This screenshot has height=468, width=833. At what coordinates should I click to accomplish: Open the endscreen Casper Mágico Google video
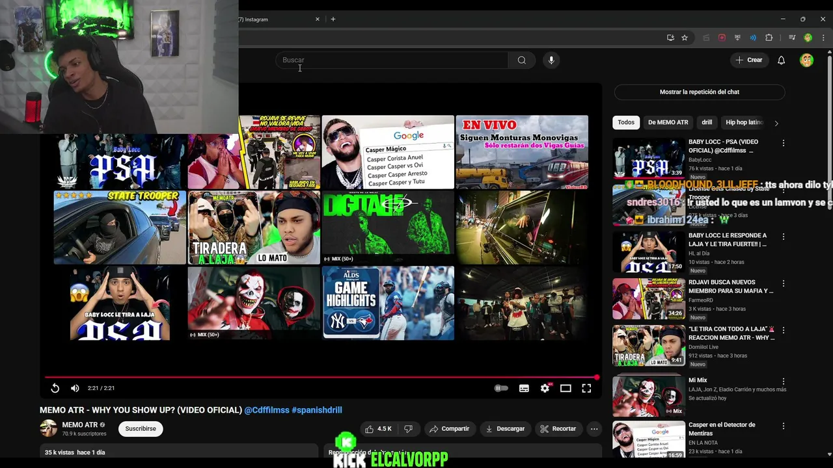pyautogui.click(x=389, y=152)
